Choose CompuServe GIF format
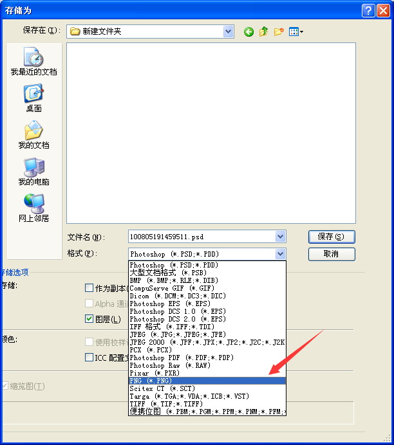Screen dimensions: 394x445 pos(207,288)
